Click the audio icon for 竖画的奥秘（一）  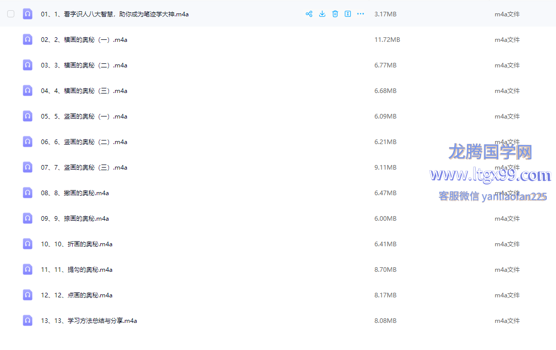tap(28, 116)
